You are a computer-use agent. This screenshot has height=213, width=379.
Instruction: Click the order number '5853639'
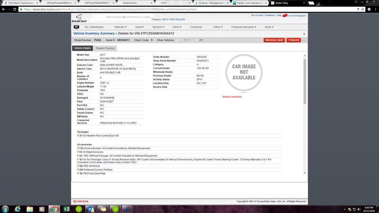(202, 57)
